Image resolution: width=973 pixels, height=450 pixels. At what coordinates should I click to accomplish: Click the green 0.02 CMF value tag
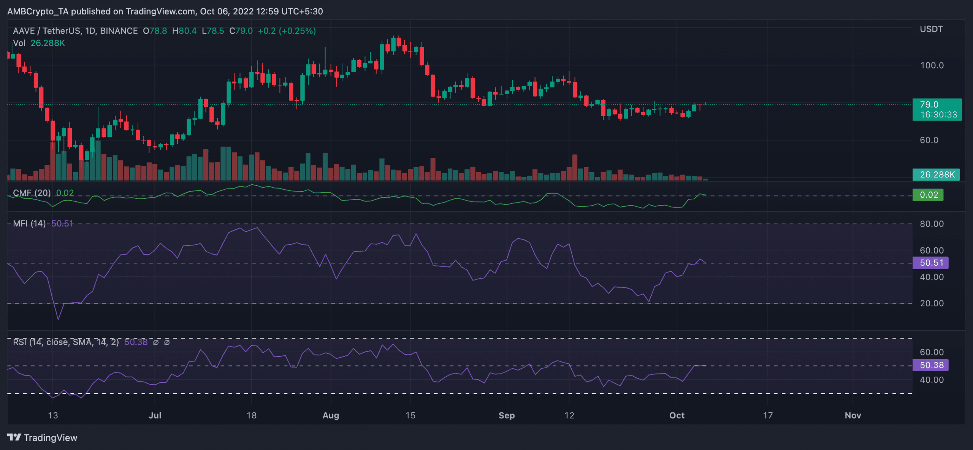point(929,195)
